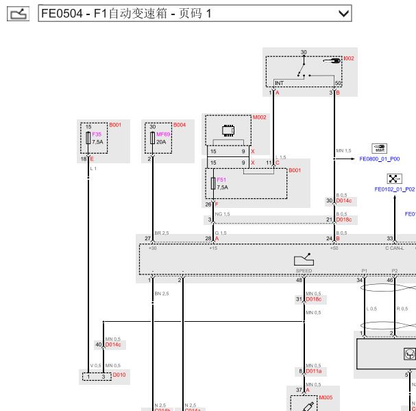This screenshot has height=411, width=416.
Task: Open the FE0800_01_P00 diagram link
Action: (380, 159)
